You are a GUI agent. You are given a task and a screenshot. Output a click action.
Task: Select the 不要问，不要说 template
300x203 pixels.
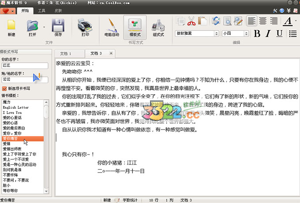click(x=23, y=180)
